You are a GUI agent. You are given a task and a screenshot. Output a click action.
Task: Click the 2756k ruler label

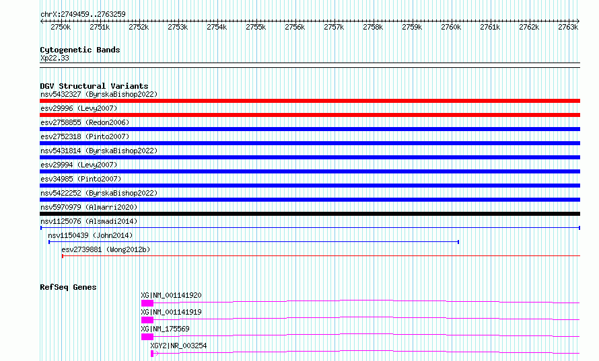295,27
